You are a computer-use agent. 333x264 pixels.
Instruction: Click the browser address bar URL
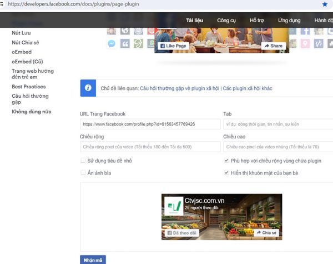point(73,4)
